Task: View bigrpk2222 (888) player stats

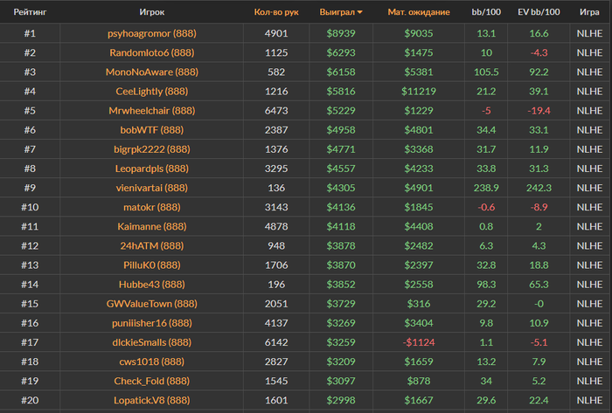Action: tap(152, 148)
